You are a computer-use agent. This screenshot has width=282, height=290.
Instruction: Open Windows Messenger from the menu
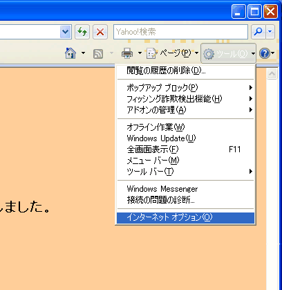tap(186, 189)
